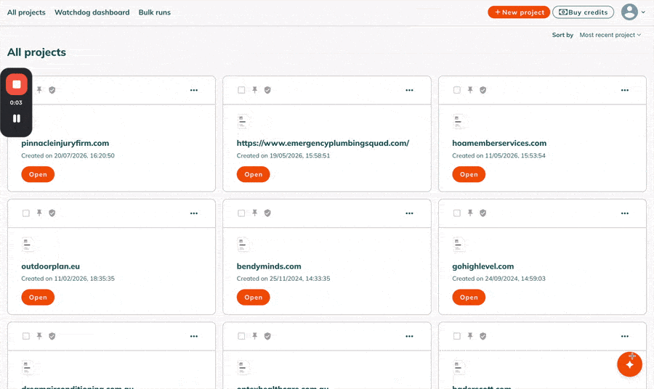Click Buy credits button
Screen dimensions: 654x389
(x=583, y=12)
